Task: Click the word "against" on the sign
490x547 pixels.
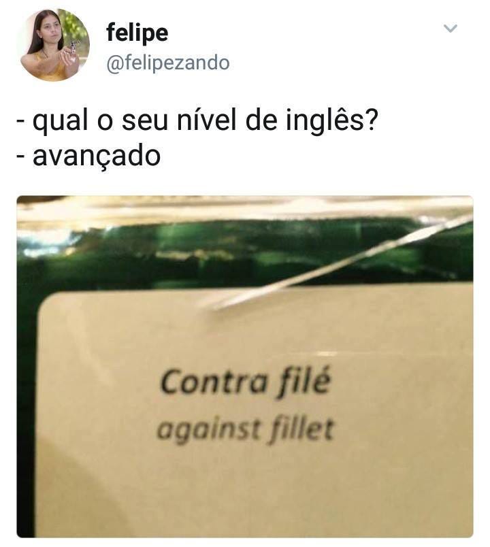Action: point(208,430)
